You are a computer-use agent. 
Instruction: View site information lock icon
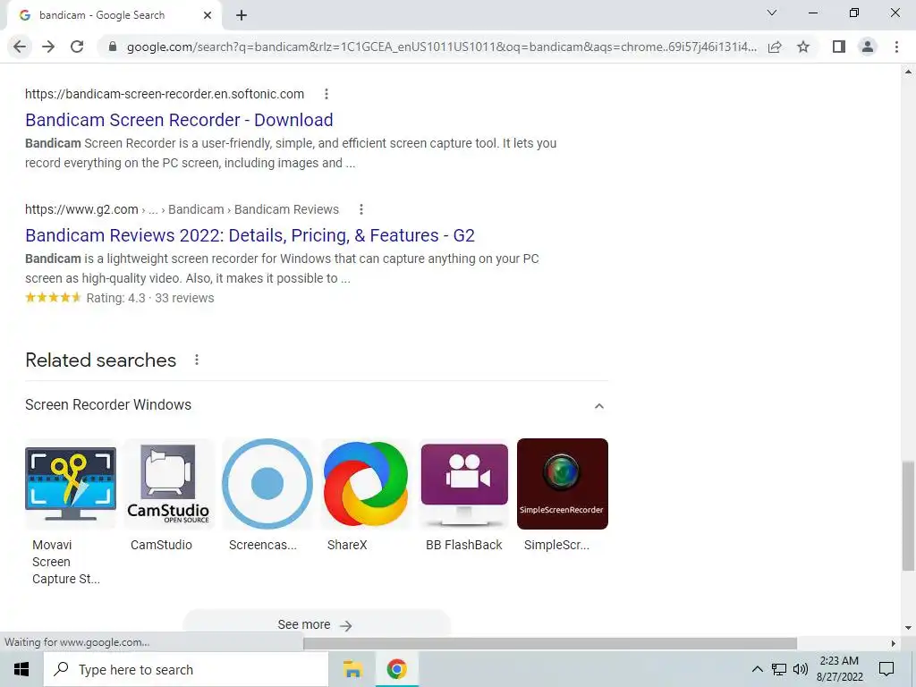113,47
